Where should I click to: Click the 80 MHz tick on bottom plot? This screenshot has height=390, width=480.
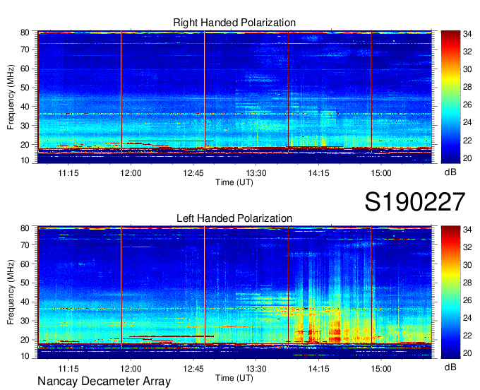[25, 228]
